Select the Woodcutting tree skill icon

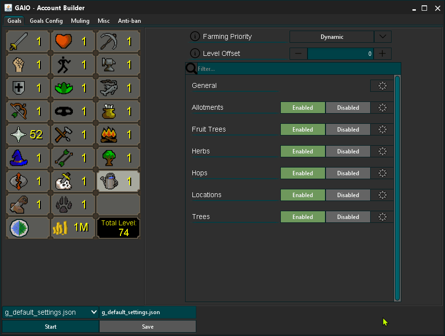[x=109, y=158]
